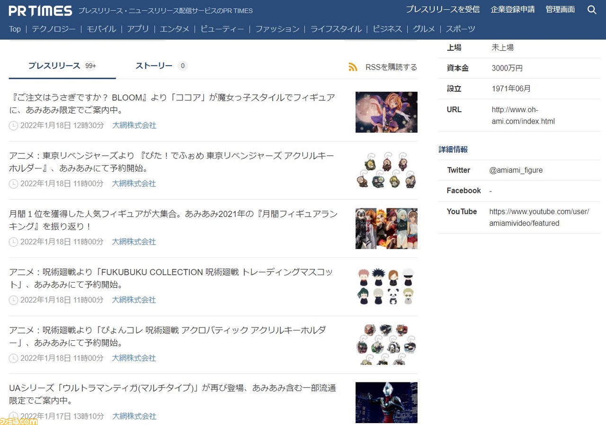Click the 0 story count badge
The image size is (606, 425).
182,66
